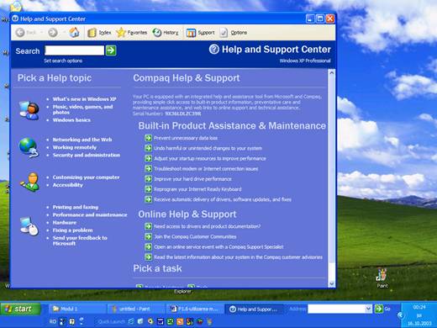Screen dimensions: 437x328
Task: Open Favorites with the star icon
Action: coord(132,33)
